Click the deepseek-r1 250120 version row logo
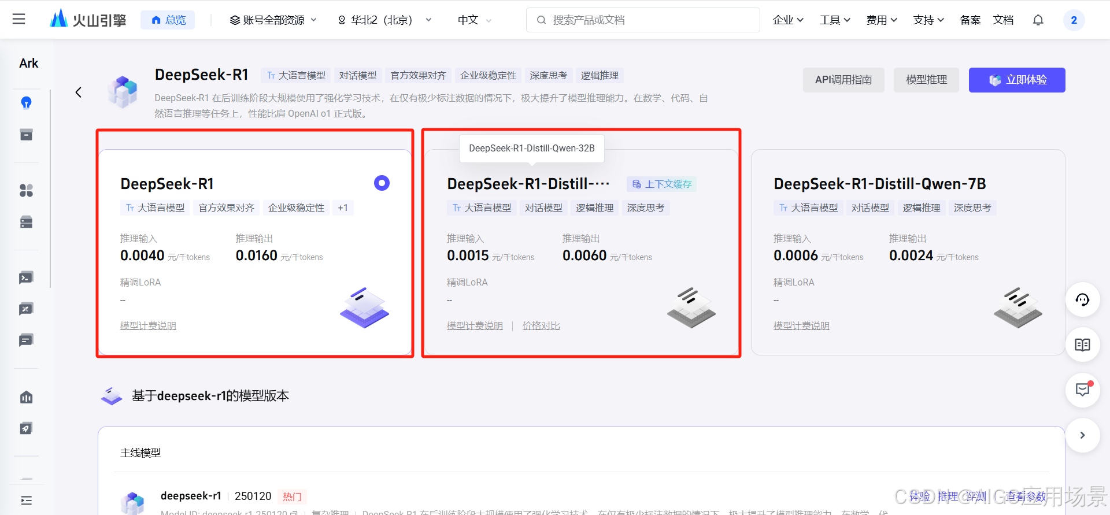Screen dimensions: 1110x515 (132, 503)
